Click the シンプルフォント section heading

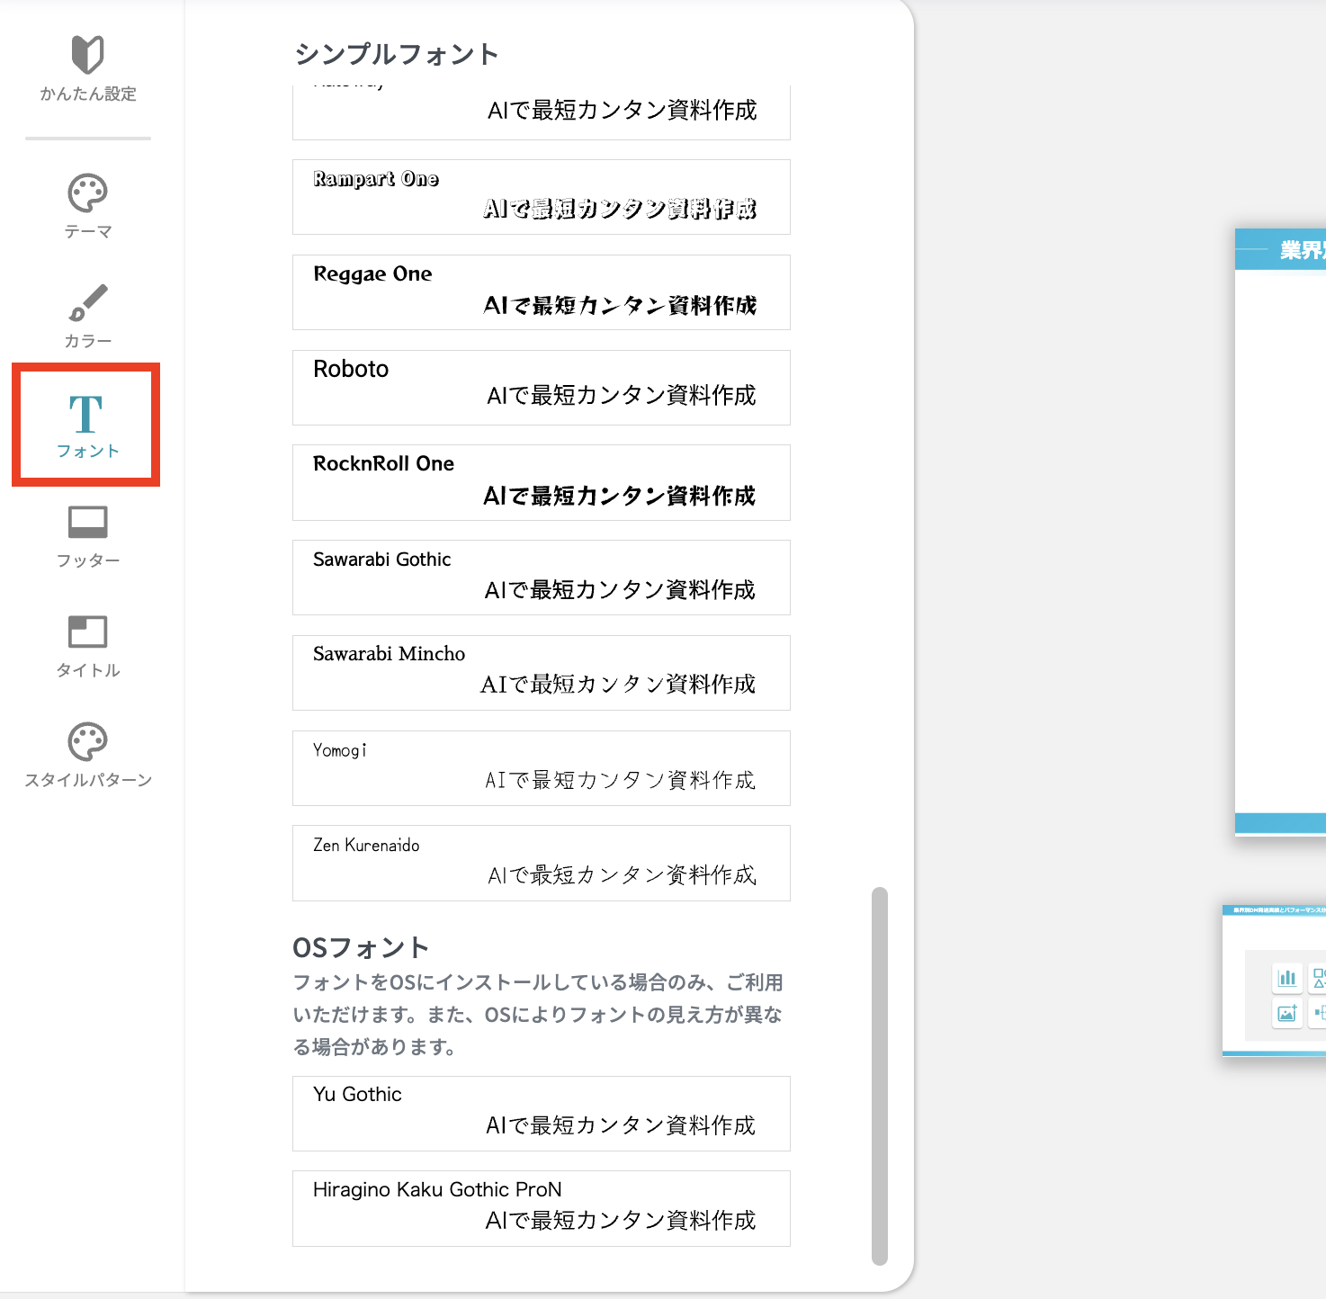(x=397, y=54)
